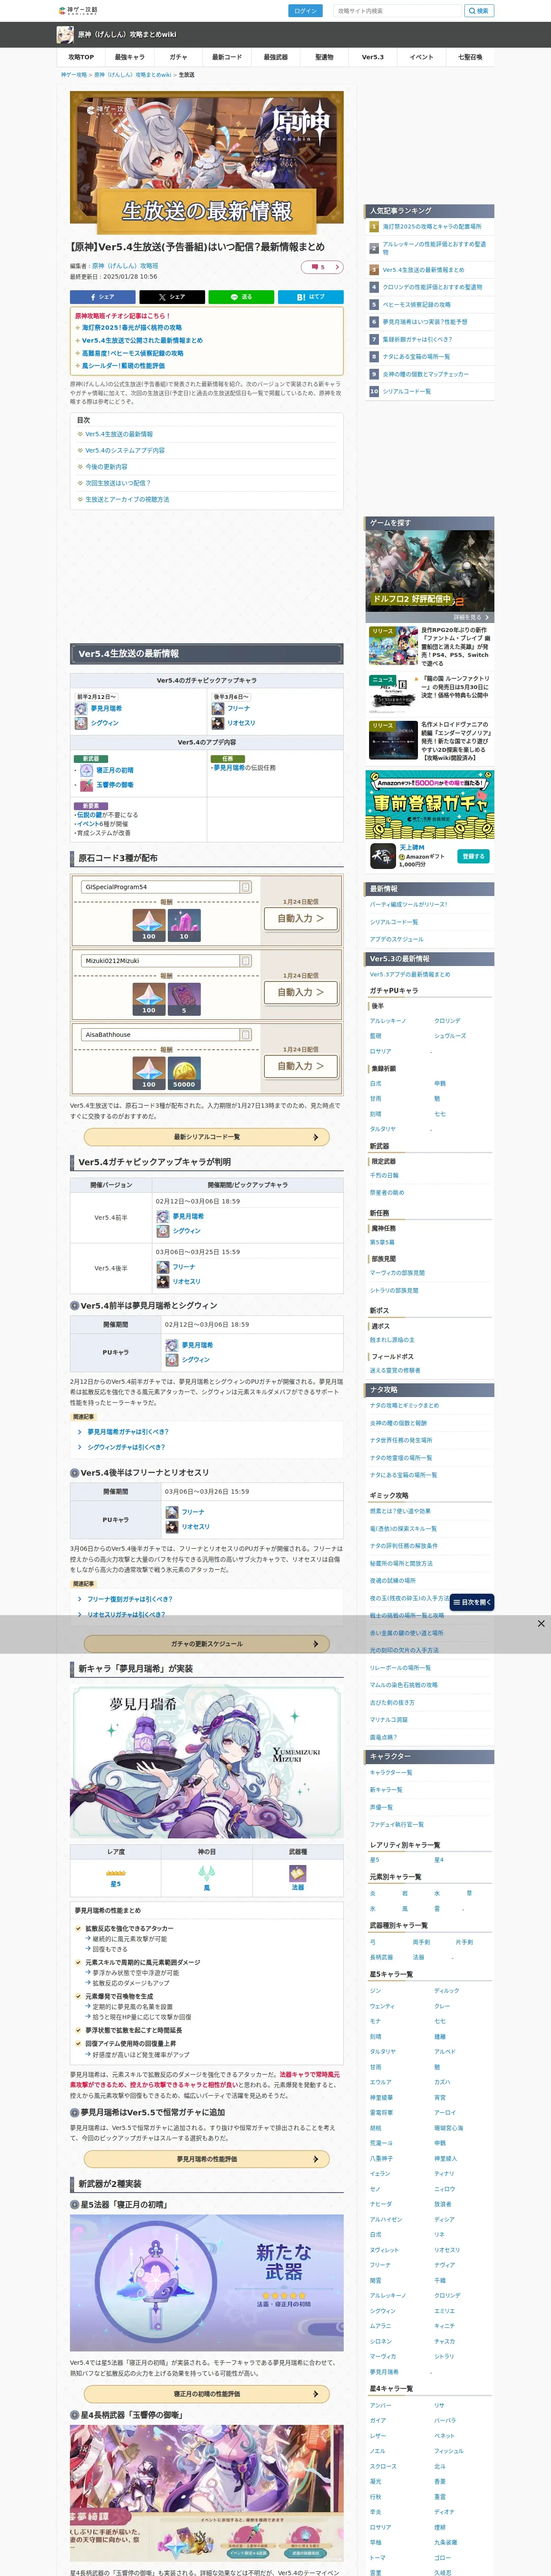Open the 最新コード menu tab
Screen dimensions: 551x2576
click(227, 57)
